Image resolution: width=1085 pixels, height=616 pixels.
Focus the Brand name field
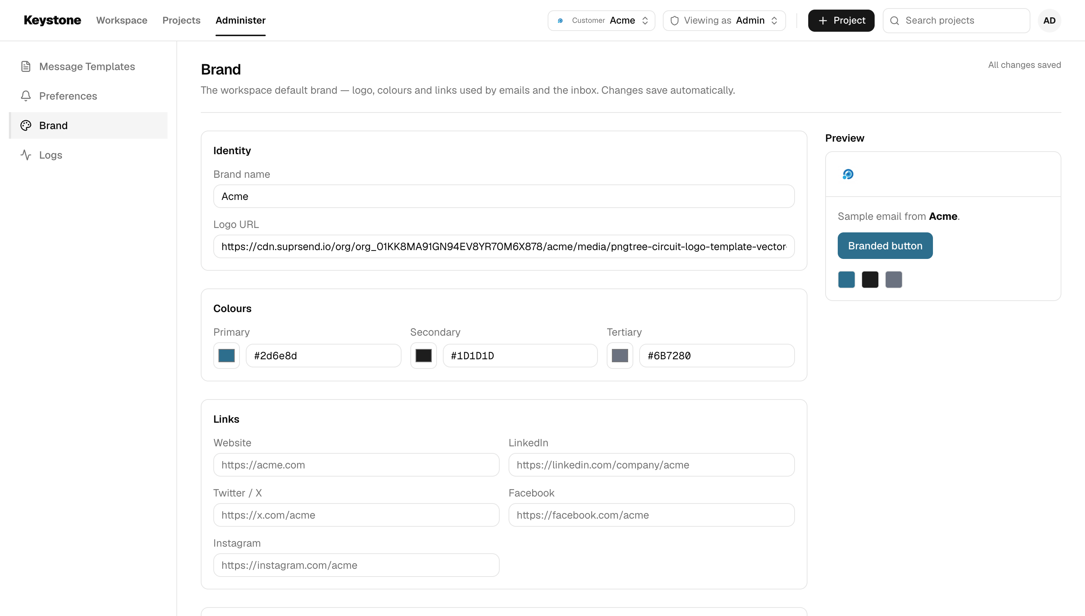(x=504, y=196)
